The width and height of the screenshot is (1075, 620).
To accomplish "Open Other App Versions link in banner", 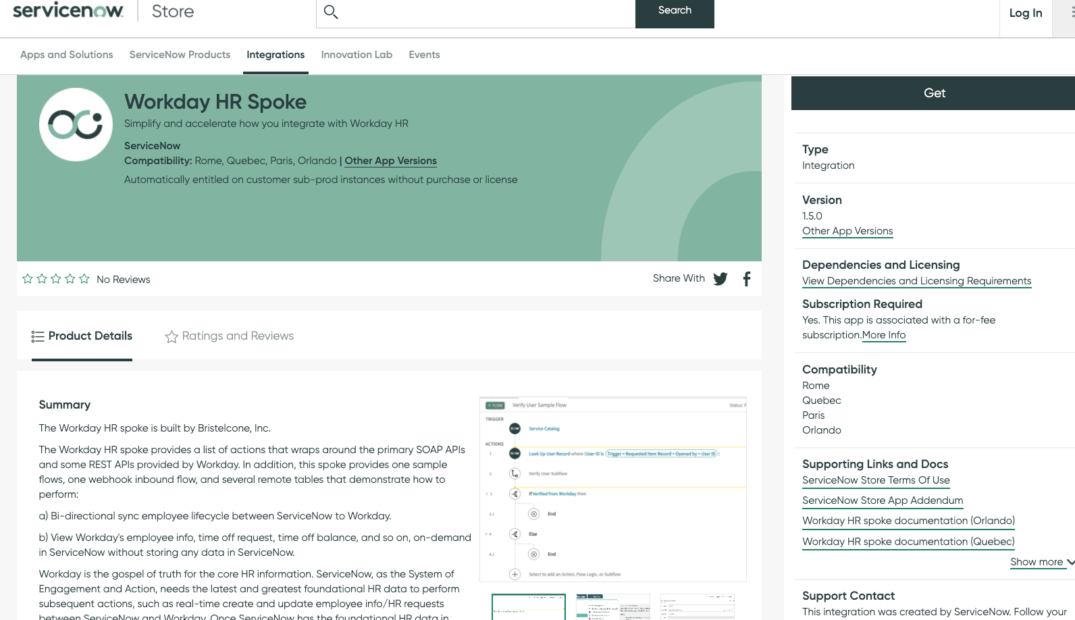I will tap(390, 161).
